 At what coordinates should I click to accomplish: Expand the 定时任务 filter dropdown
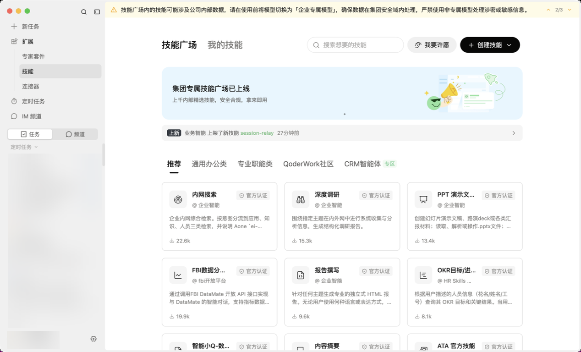tap(24, 147)
